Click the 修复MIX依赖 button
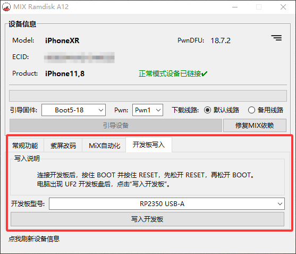The image size is (296, 254). (x=255, y=125)
